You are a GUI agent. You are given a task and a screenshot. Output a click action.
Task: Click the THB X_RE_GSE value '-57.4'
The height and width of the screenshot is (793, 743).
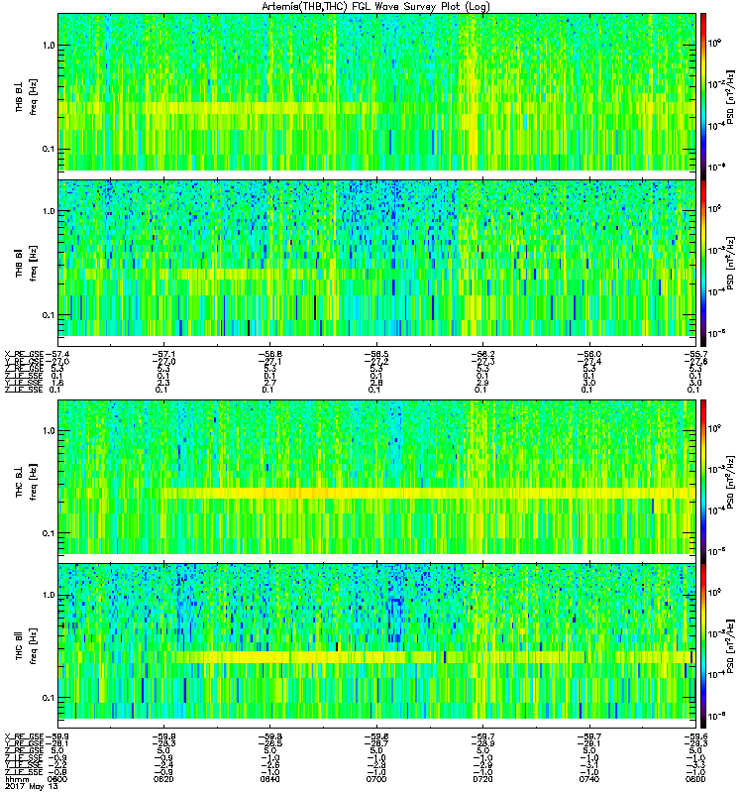(x=56, y=354)
